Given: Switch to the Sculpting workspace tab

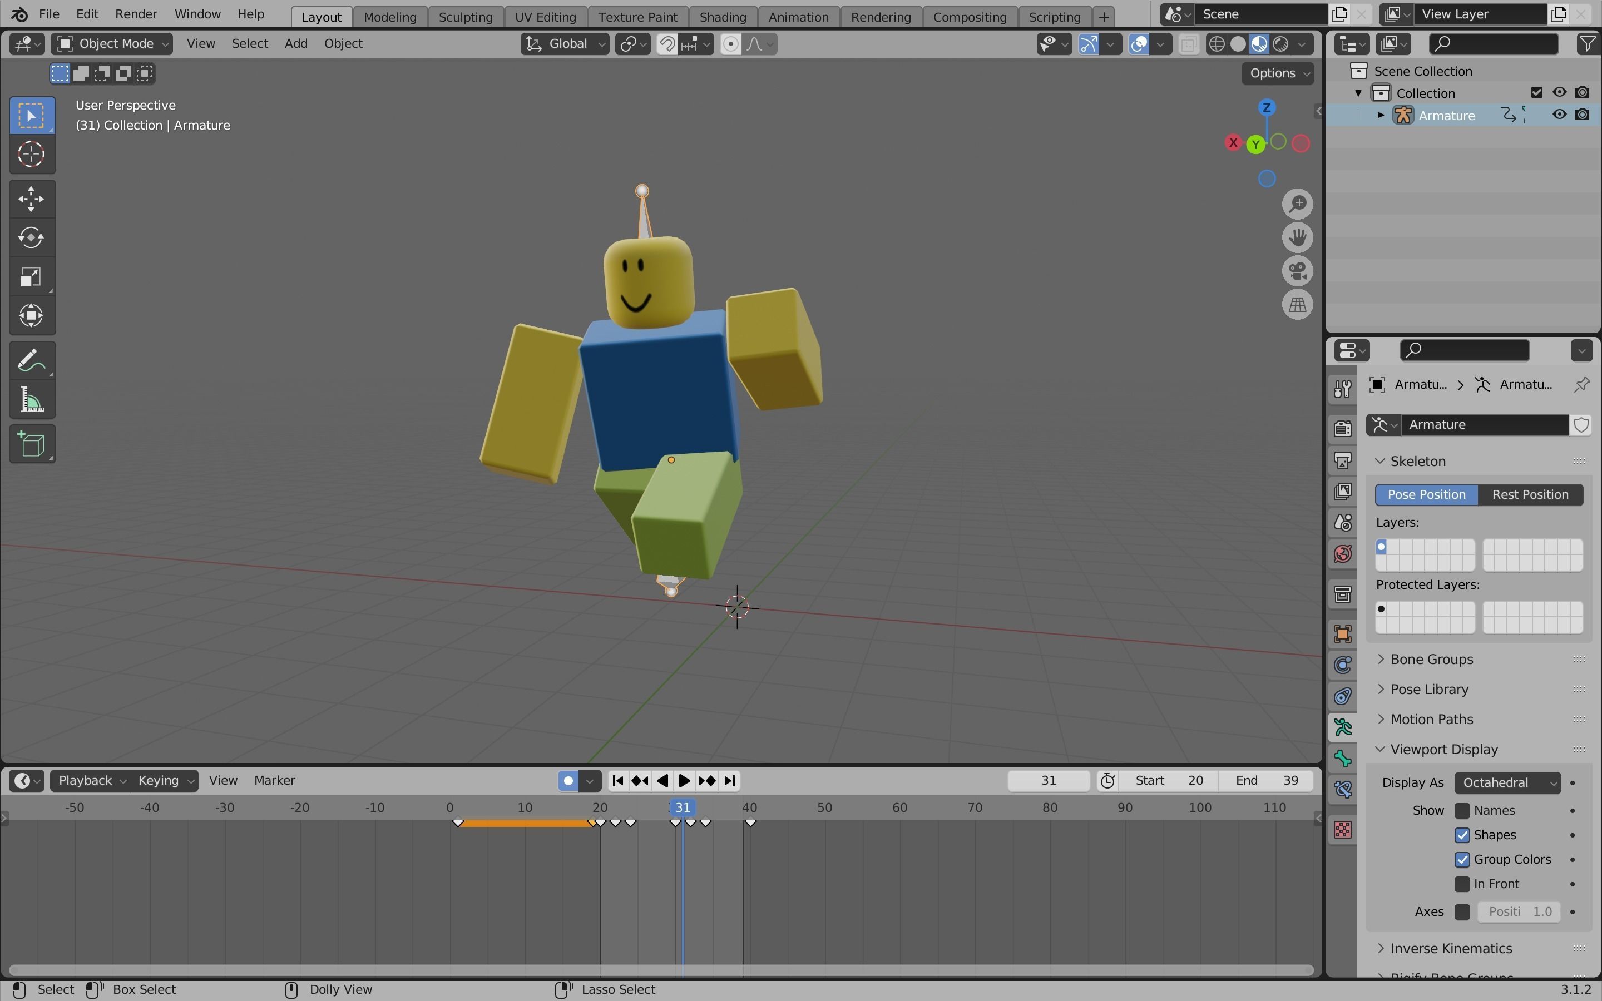Looking at the screenshot, I should point(466,17).
